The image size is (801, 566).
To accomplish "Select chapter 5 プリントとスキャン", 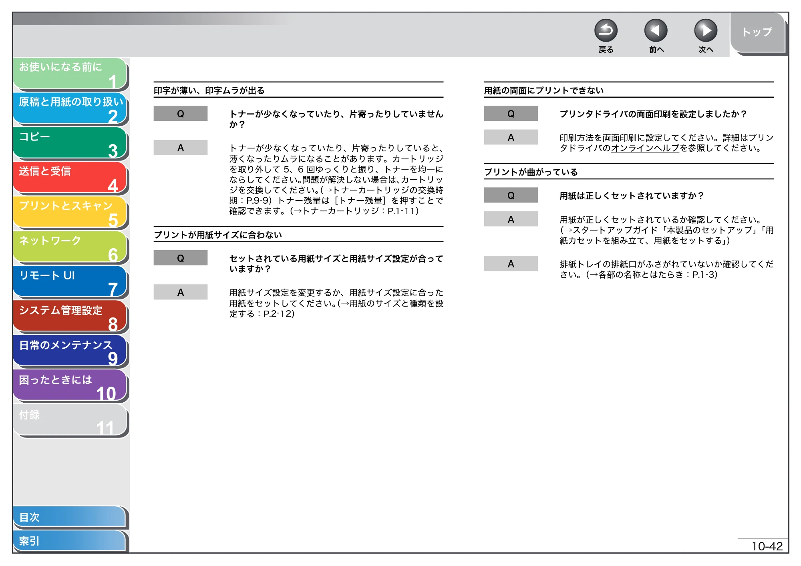I will tap(70, 213).
